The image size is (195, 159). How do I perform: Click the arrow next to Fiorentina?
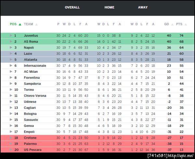[11, 78]
